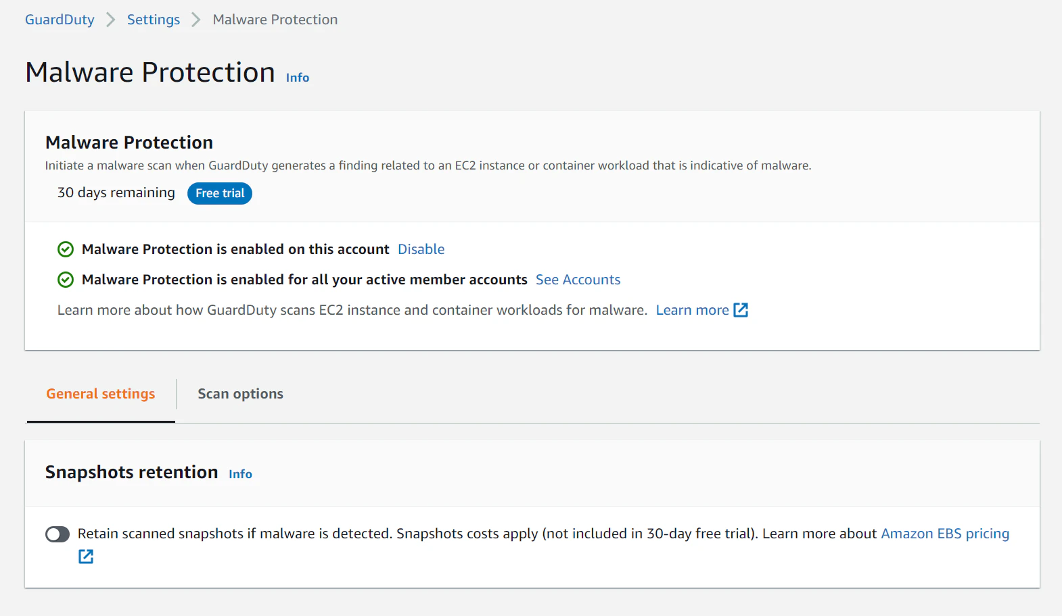This screenshot has height=616, width=1062.
Task: Switch to the General settings tab
Action: [101, 394]
